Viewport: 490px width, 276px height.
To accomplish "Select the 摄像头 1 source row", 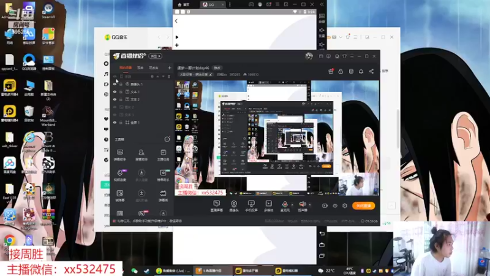I will tap(141, 84).
